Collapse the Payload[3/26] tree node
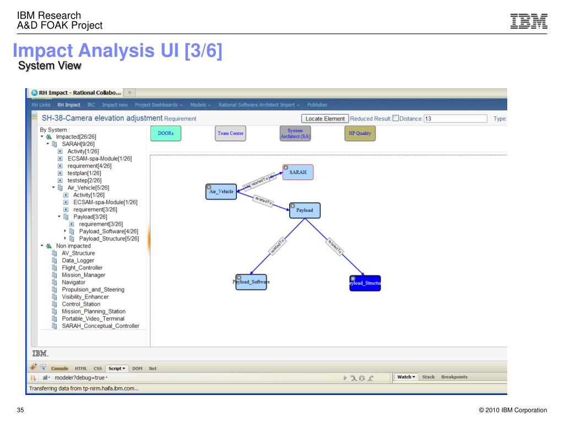564x423 pixels. 59,216
